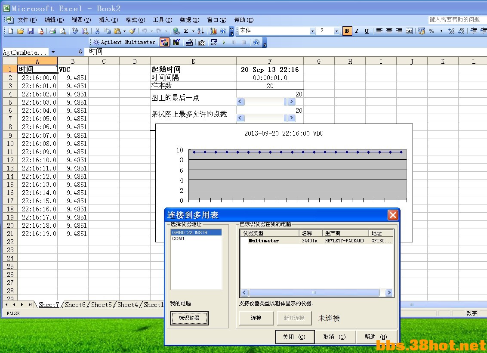487x353 pixels.
Task: Click the 关闭(C) button
Action: pos(295,337)
